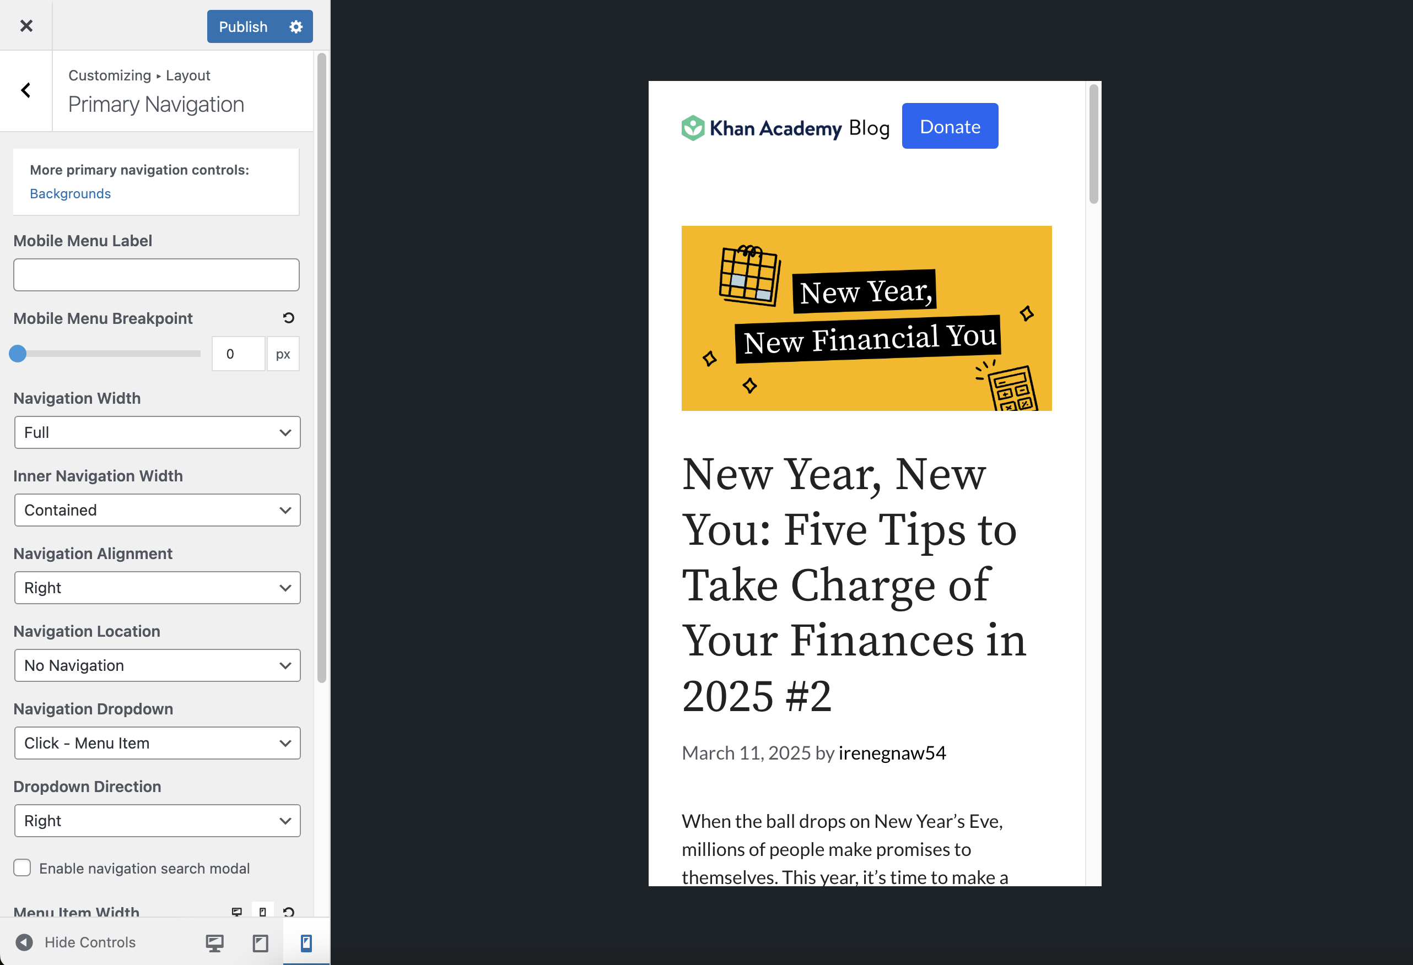Select desktop toggle for Menu Item Width

point(237,912)
